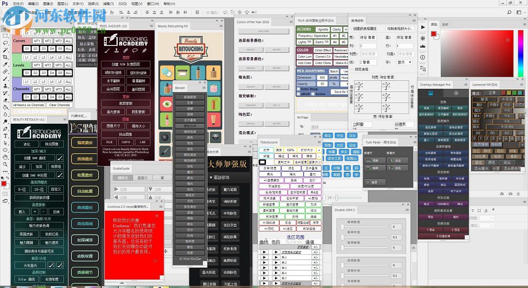Select the Brush tool in left toolbar
This screenshot has width=528, height=288.
coord(5,79)
